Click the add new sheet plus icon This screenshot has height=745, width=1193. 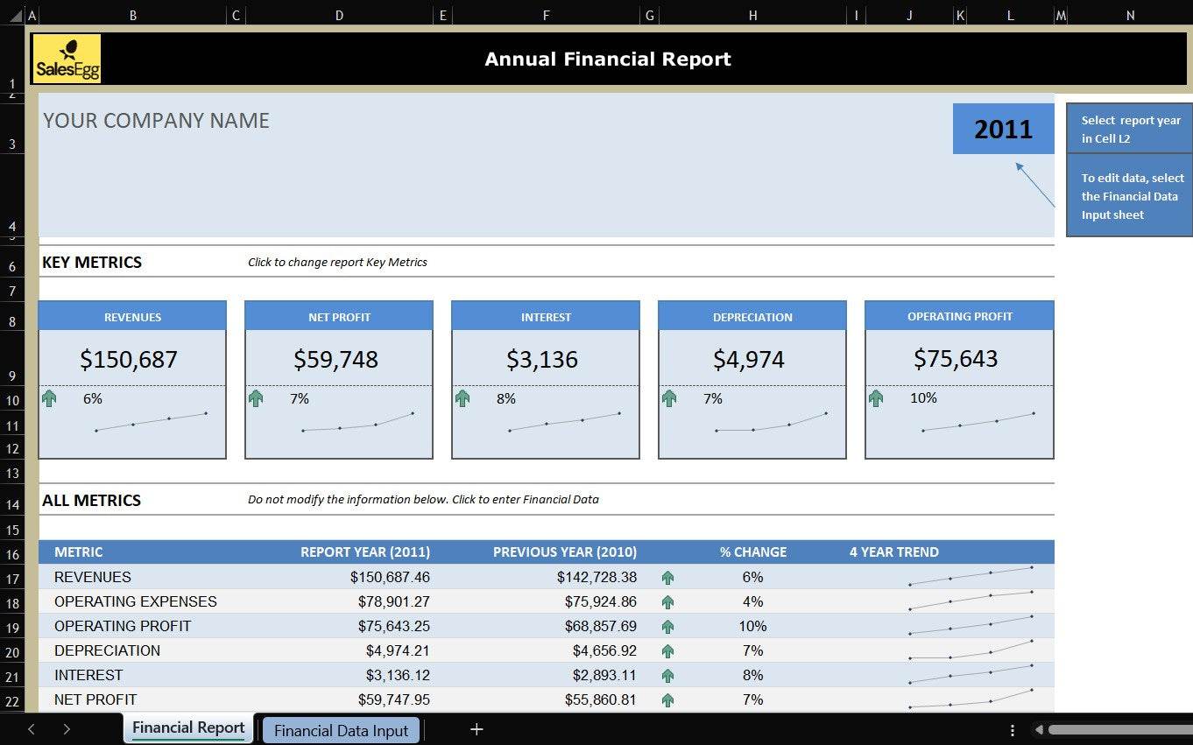point(476,729)
